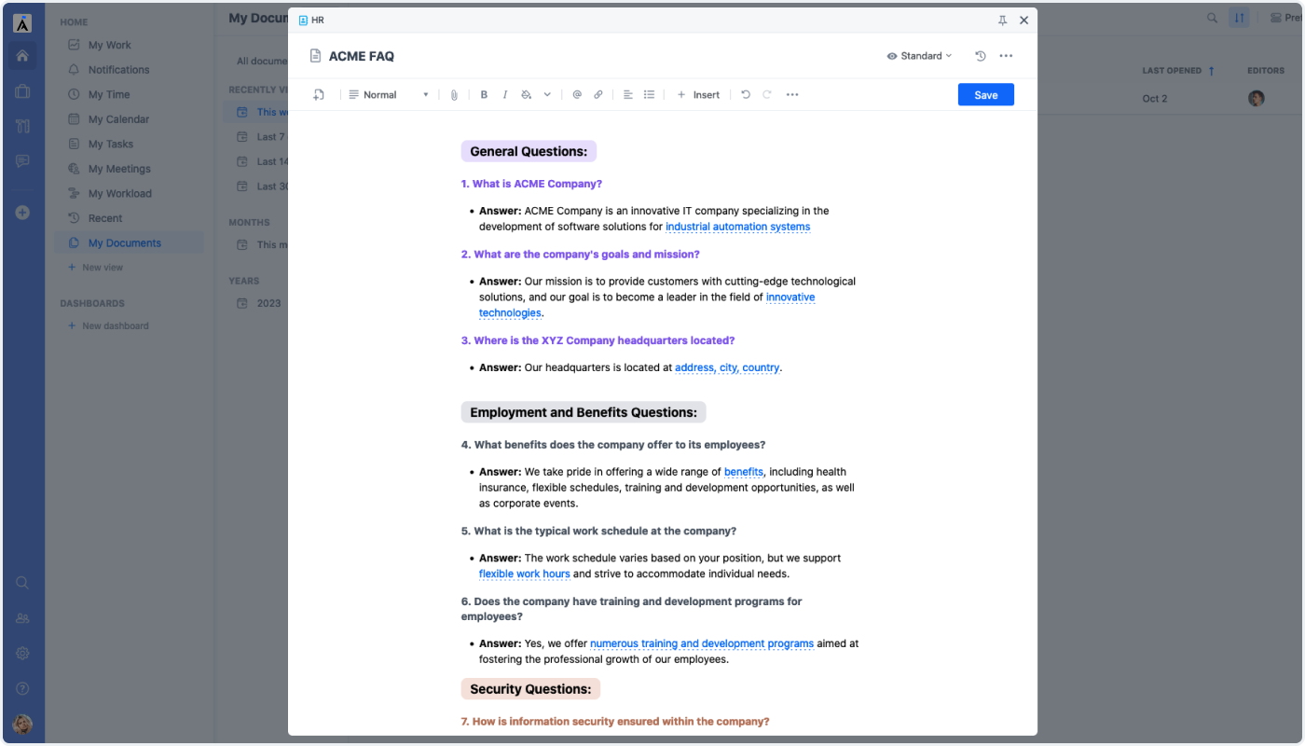The image size is (1305, 746).
Task: Pin the document window
Action: tap(1003, 21)
